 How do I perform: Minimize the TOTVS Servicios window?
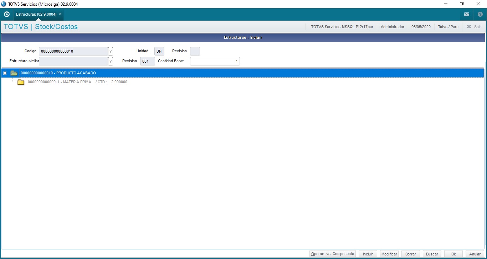click(446, 4)
